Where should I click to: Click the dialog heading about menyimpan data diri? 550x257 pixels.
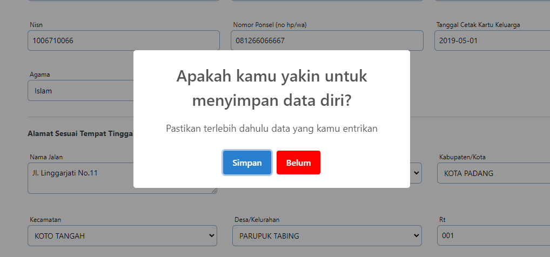(x=271, y=88)
